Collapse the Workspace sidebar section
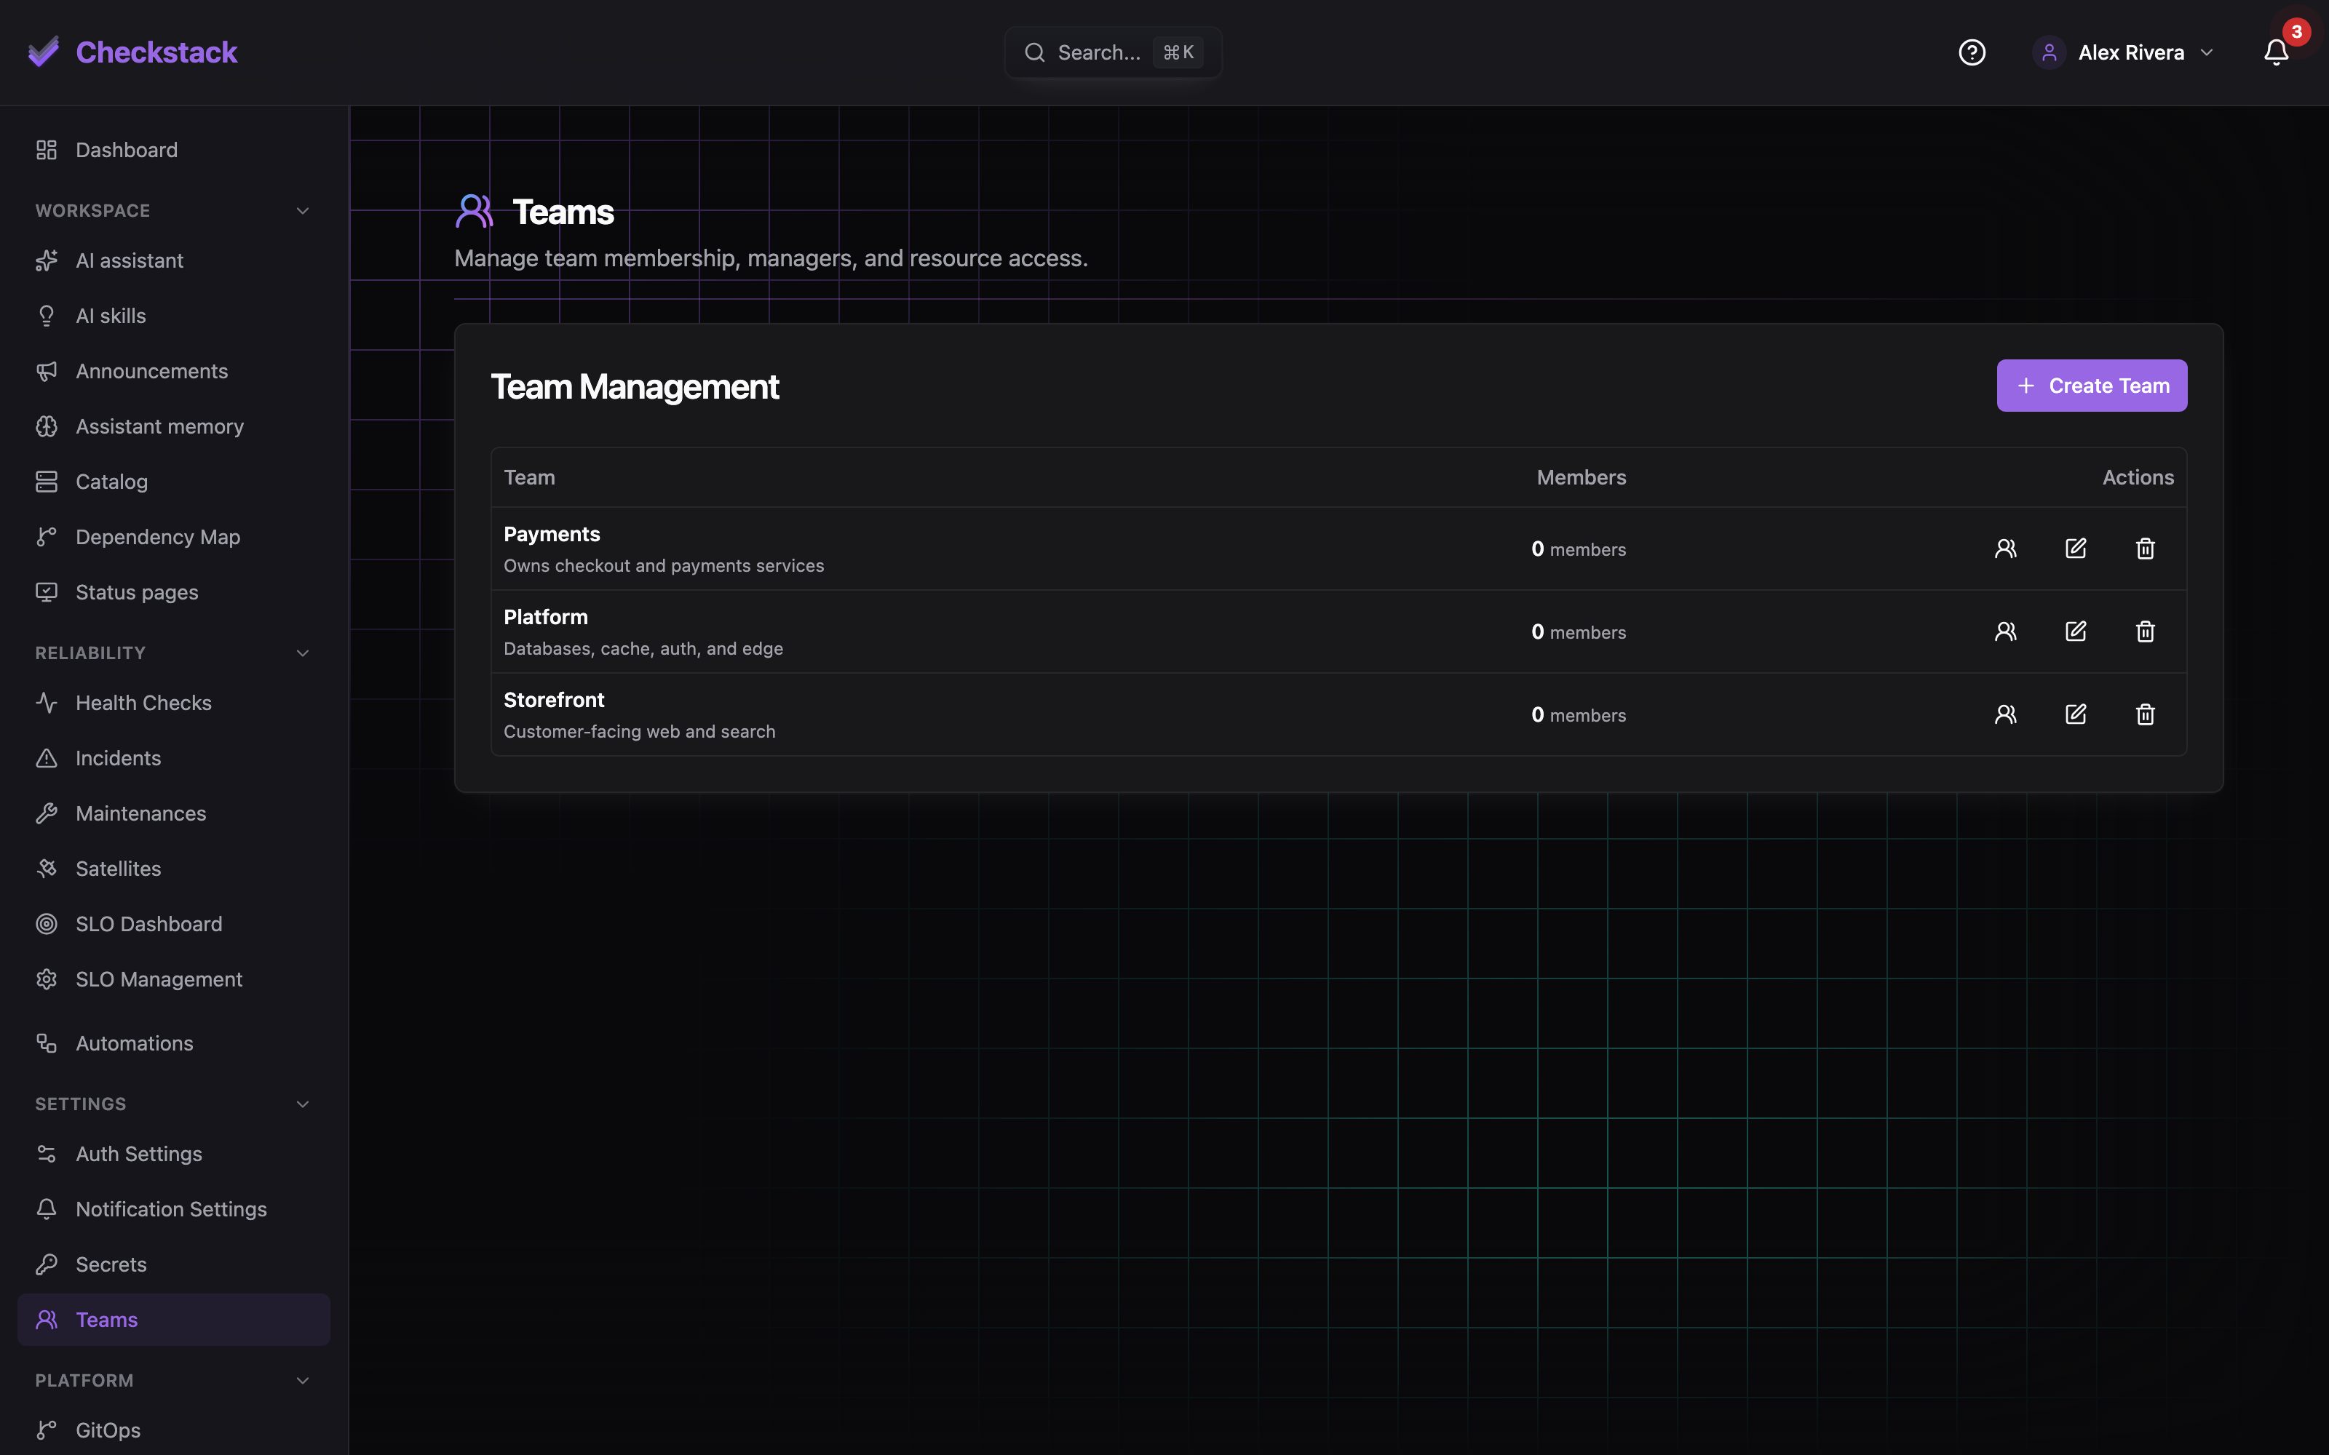2329x1455 pixels. coord(302,211)
